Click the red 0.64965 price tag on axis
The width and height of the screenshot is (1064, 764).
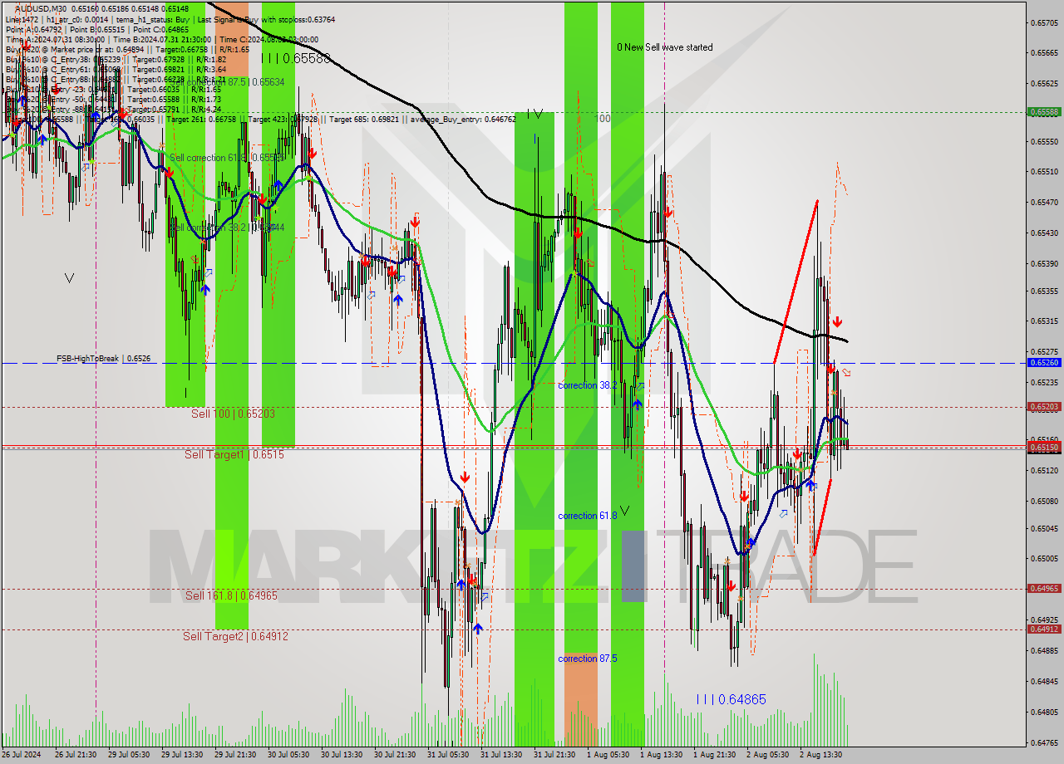tap(1043, 589)
